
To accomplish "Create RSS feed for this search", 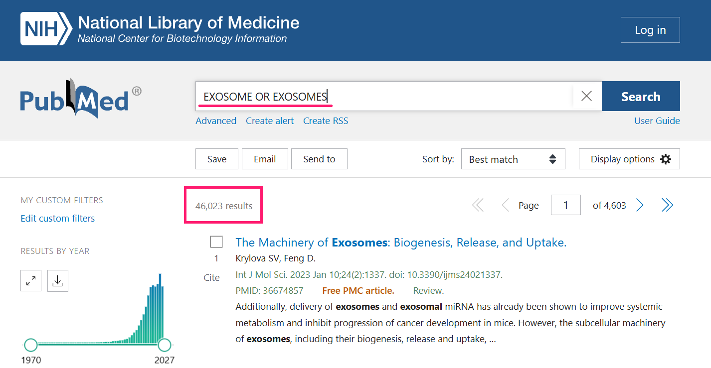I will pos(326,121).
